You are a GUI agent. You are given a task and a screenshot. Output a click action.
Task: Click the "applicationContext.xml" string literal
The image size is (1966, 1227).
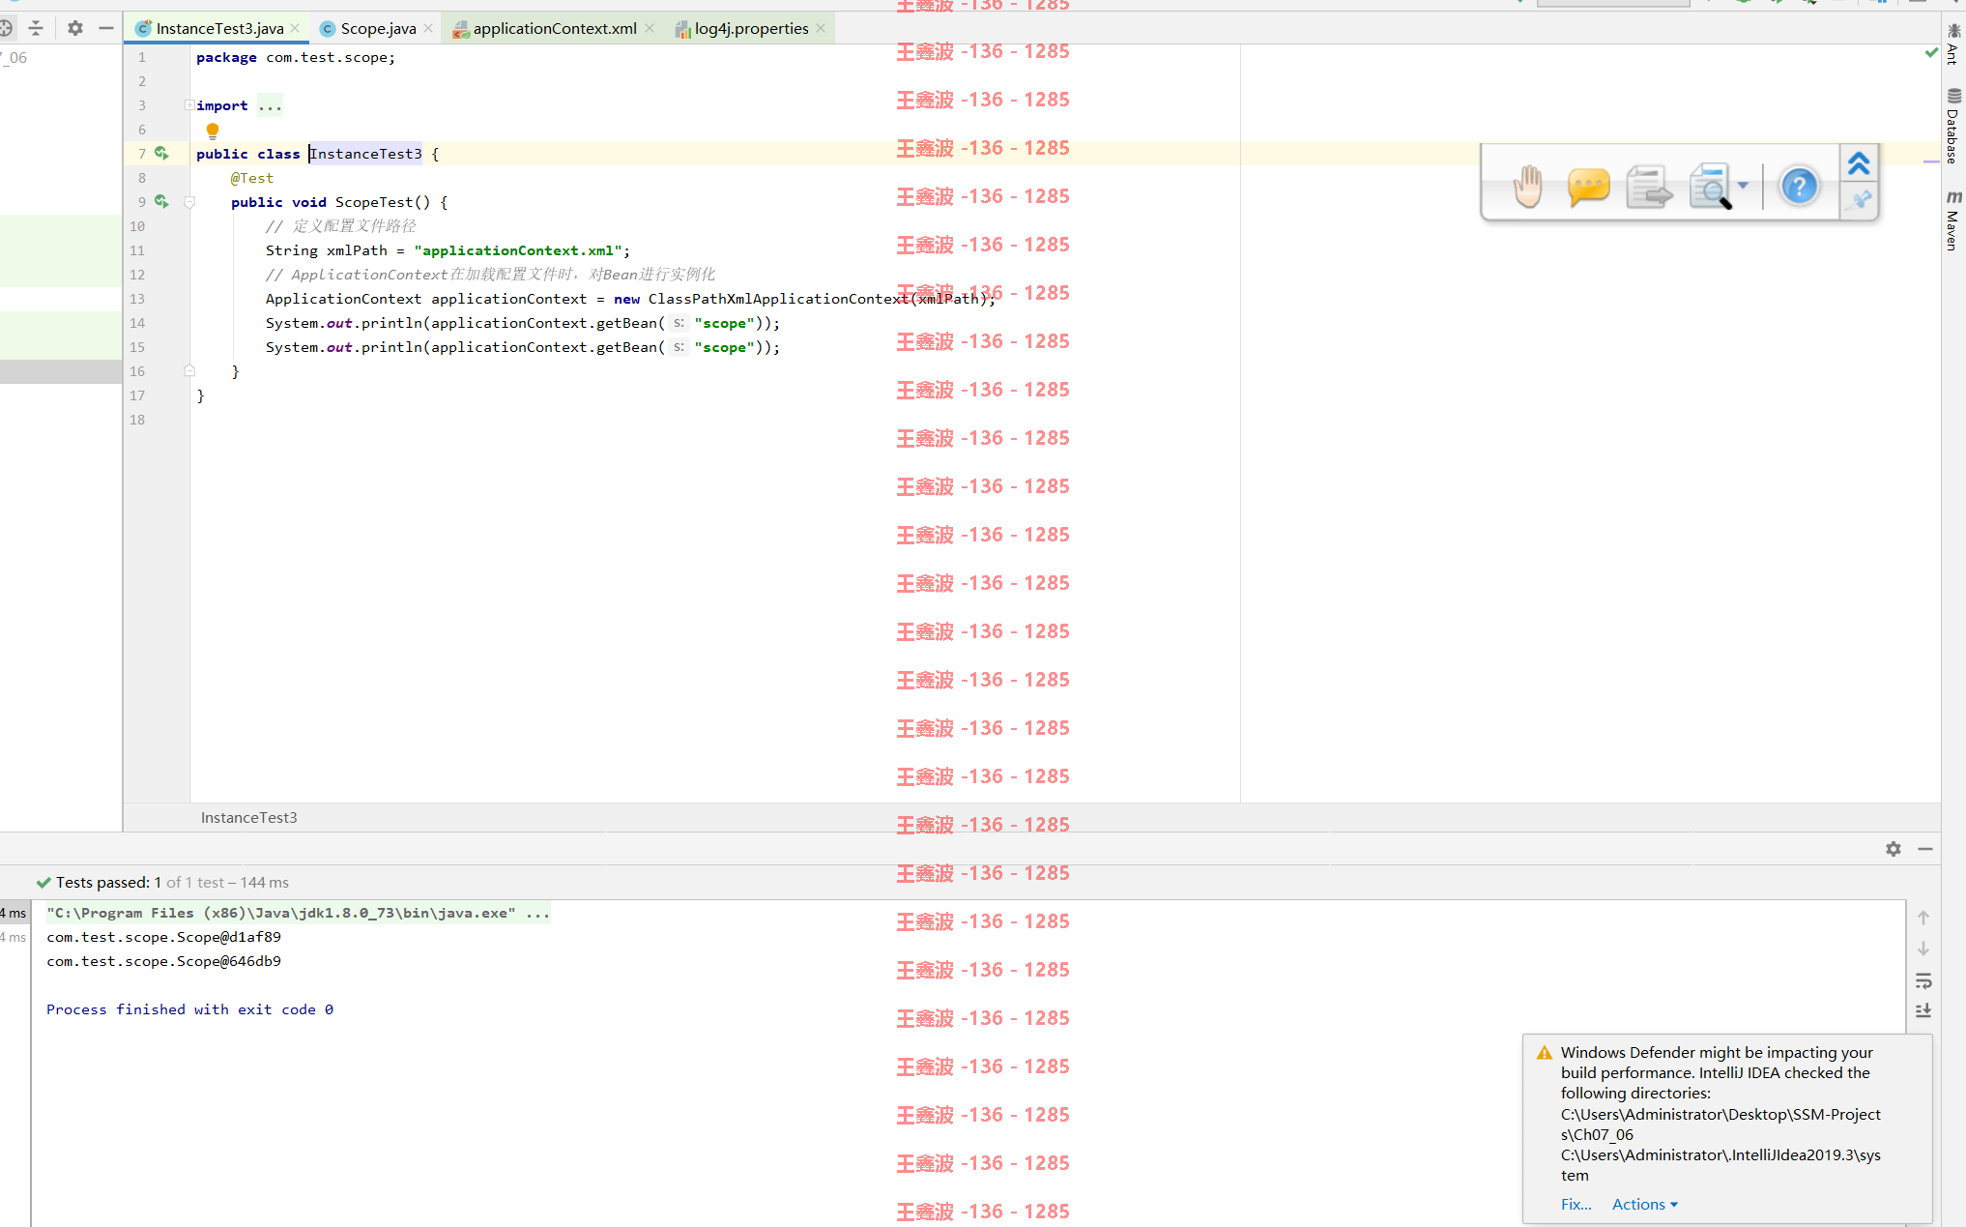(x=517, y=250)
